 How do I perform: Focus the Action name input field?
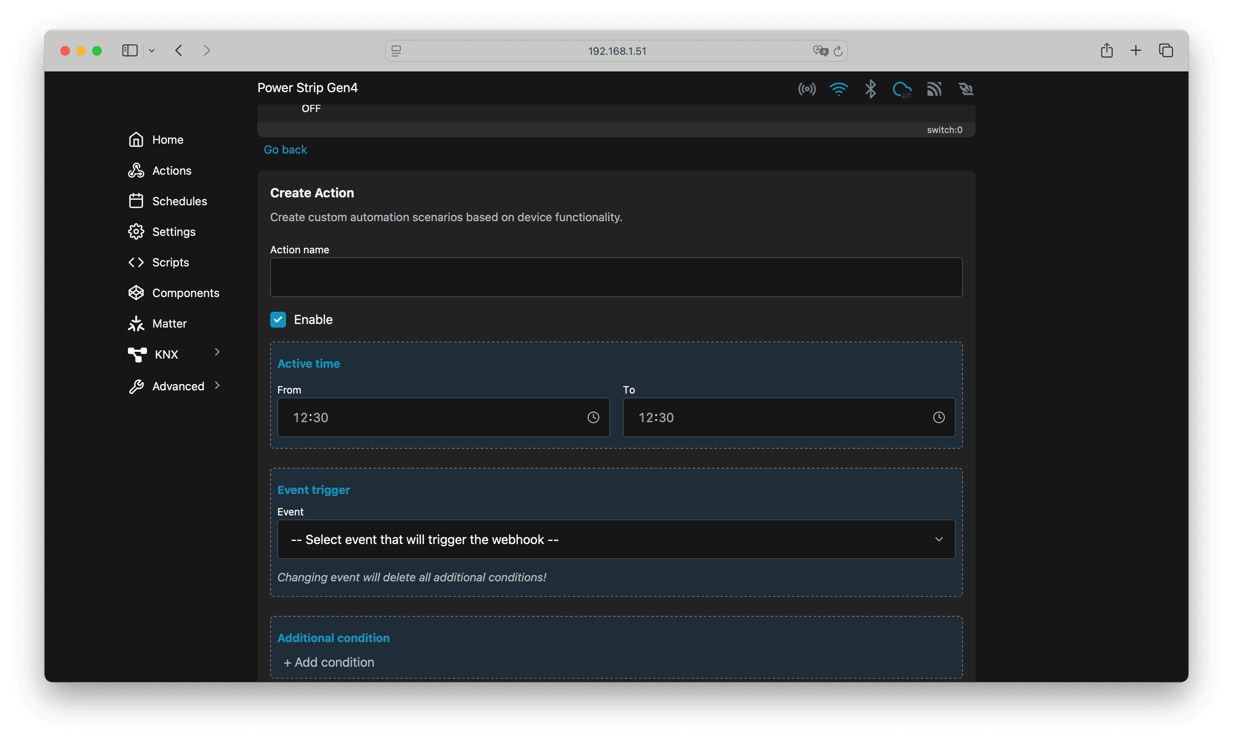(616, 277)
